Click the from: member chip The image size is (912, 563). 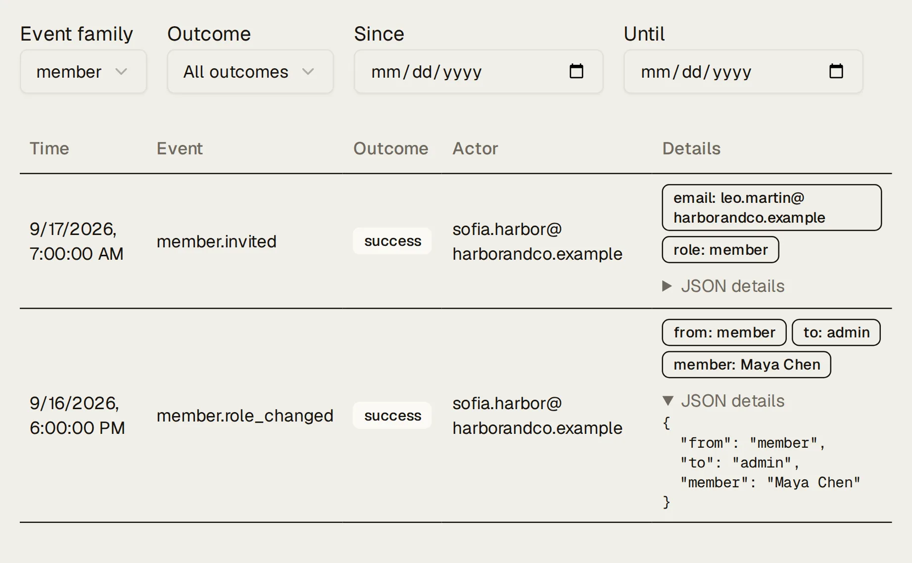click(x=724, y=332)
